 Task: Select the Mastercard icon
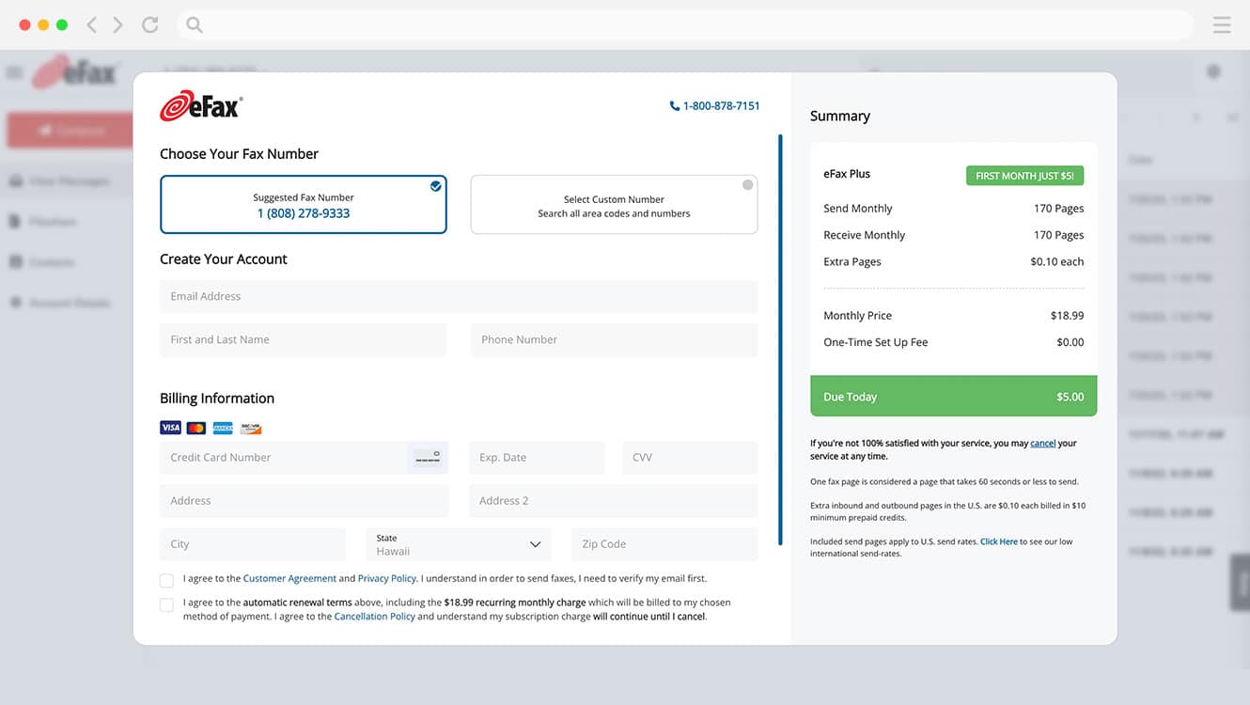coord(195,427)
